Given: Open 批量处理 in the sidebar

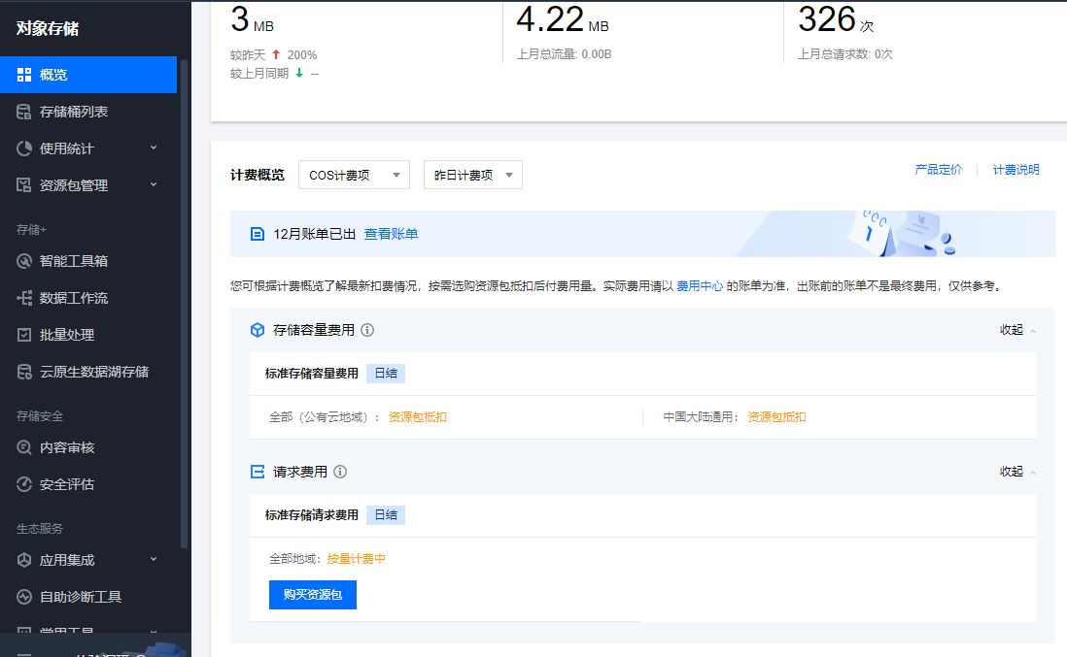Looking at the screenshot, I should (x=67, y=335).
